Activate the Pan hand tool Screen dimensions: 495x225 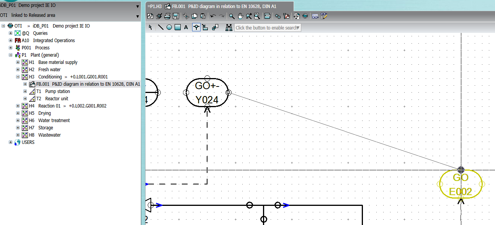tap(240, 16)
